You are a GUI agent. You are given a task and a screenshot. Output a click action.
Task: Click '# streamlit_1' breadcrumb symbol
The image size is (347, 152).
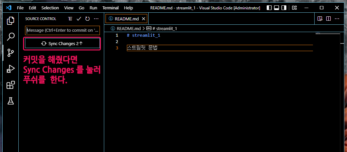pyautogui.click(x=162, y=28)
